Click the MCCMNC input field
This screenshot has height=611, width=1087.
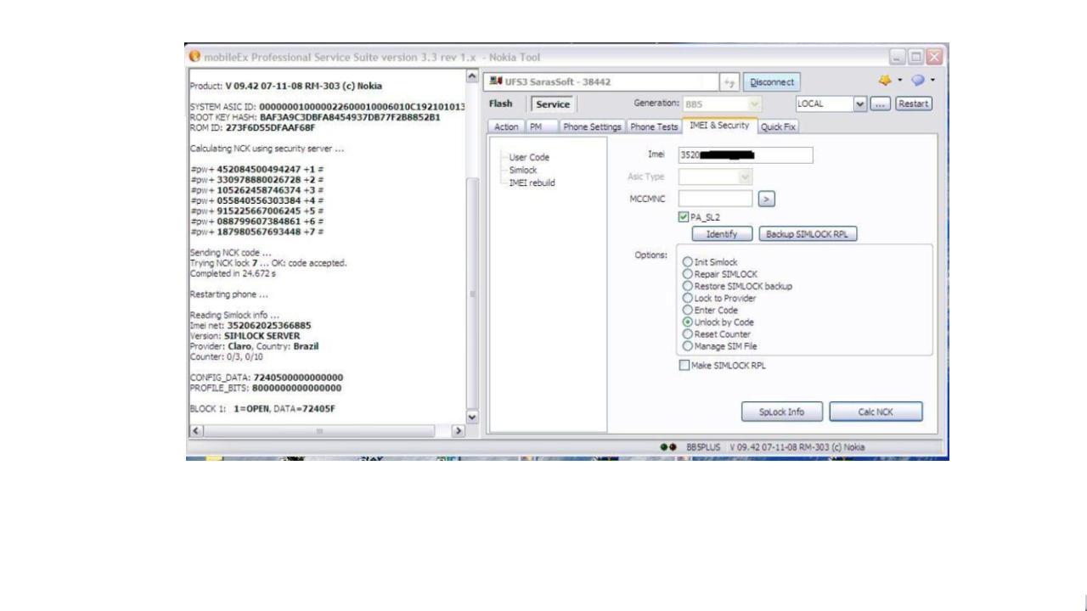click(x=716, y=199)
